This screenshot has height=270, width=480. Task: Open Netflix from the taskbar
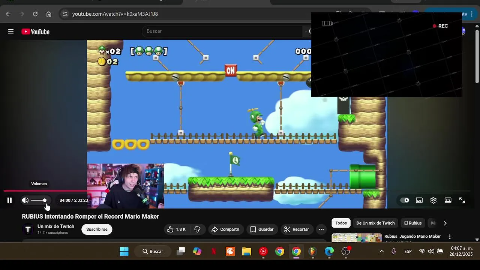pos(214,251)
